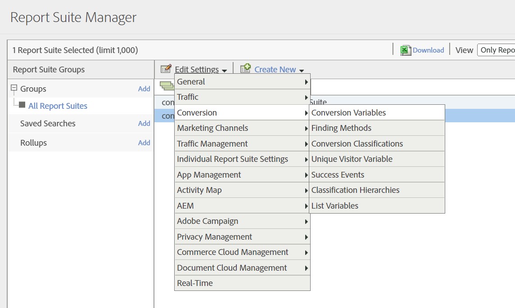Click the Edit Settings pencil icon
Viewport: 515px width, 308px height.
pos(166,69)
